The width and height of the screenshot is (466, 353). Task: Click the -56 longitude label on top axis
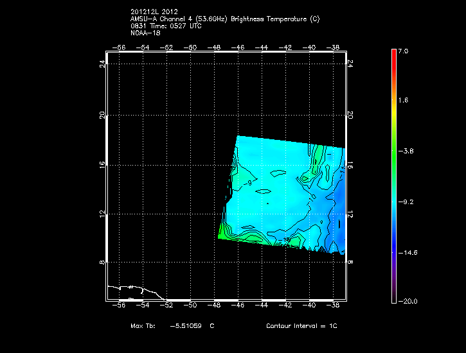coord(119,47)
